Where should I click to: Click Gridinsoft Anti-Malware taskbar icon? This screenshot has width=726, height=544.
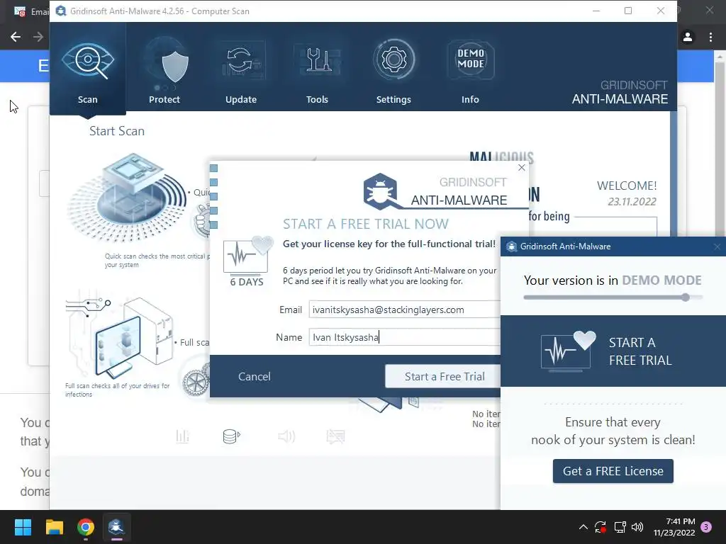(116, 527)
